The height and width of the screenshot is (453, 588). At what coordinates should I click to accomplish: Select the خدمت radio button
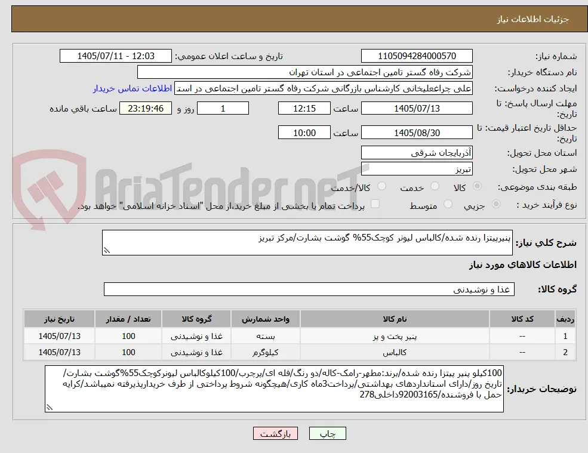tap(435, 186)
